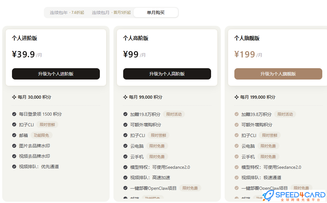Click the checkmark icon next to 云电脑 in 个人高阶版
This screenshot has height=203, width=327.
click(x=125, y=146)
